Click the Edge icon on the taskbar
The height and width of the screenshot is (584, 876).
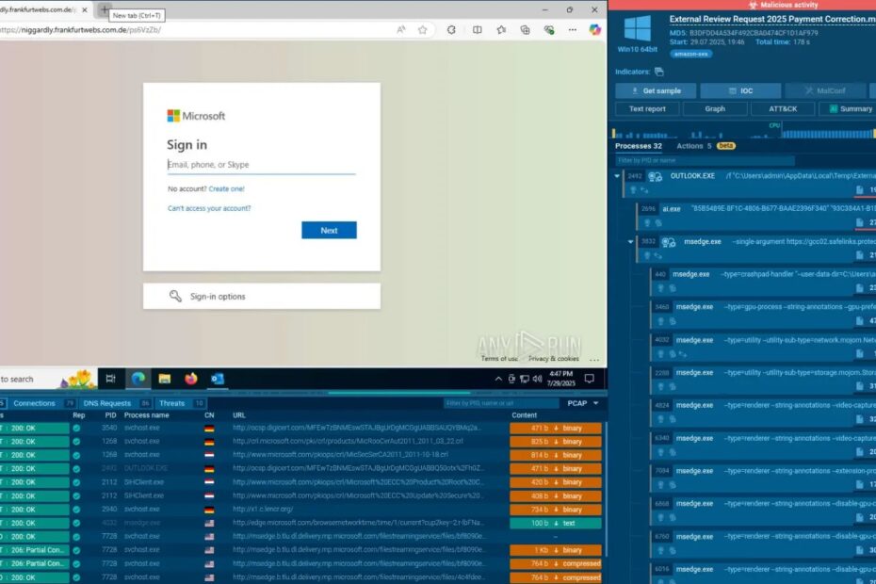tap(138, 379)
